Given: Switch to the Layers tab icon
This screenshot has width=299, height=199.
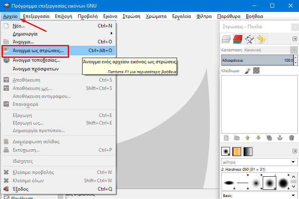Looking at the screenshot, I should 226,39.
